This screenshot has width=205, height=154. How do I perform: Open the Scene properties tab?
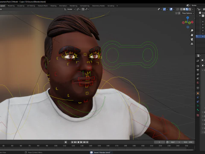click(x=198, y=78)
